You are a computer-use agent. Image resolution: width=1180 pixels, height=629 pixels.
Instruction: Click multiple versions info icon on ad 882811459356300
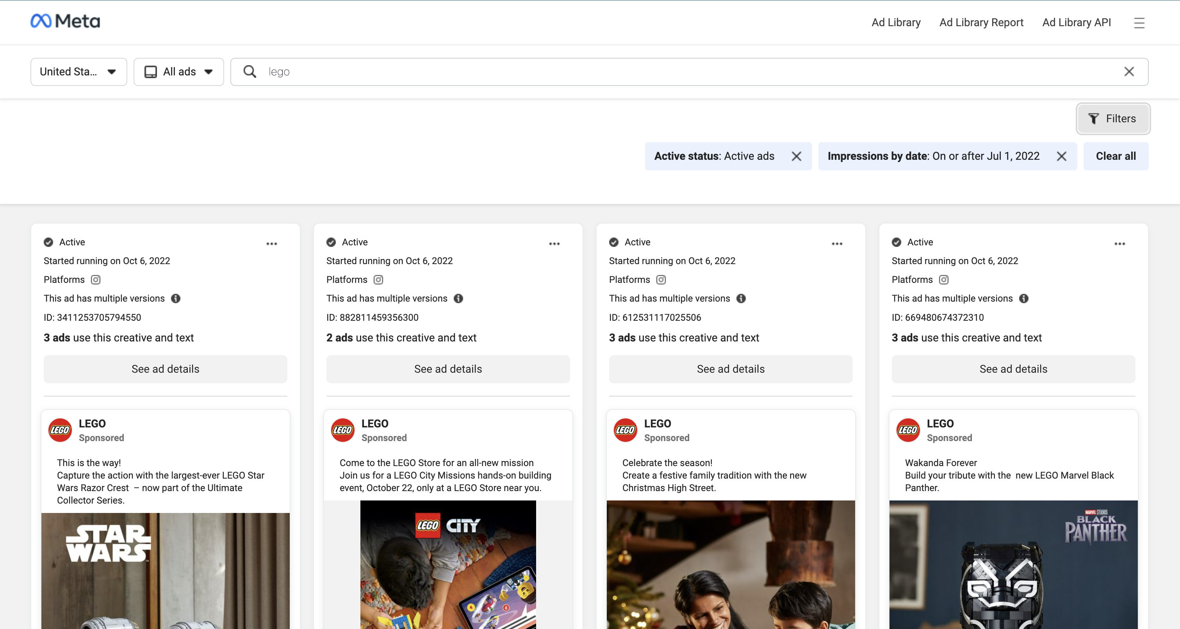click(x=458, y=298)
